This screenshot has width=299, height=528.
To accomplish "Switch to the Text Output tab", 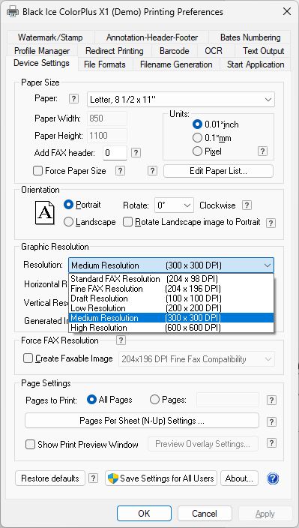I will [264, 51].
